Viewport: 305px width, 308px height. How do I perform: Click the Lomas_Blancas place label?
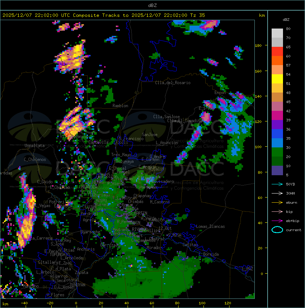coord(210,226)
